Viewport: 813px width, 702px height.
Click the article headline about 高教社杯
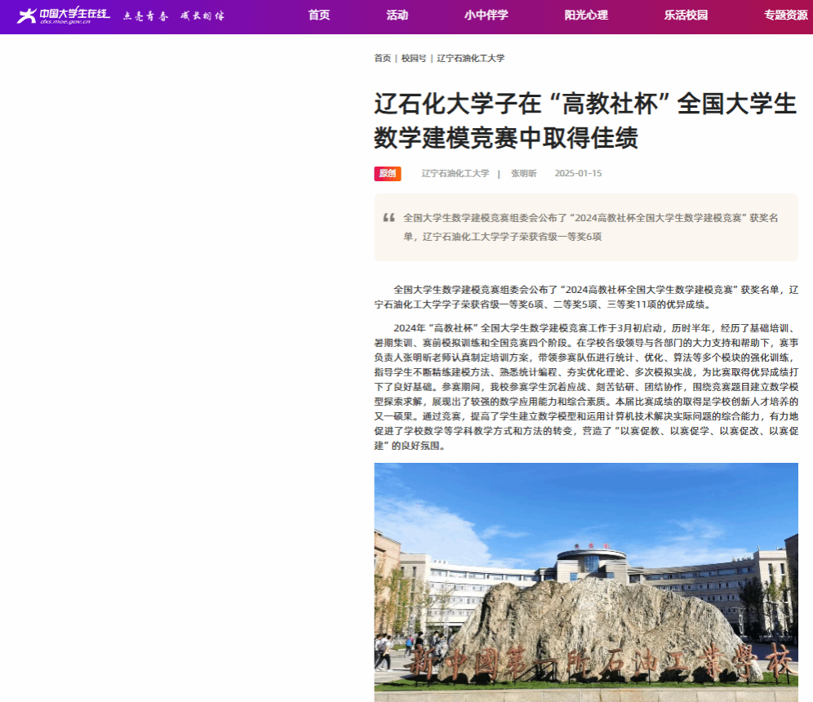point(584,121)
